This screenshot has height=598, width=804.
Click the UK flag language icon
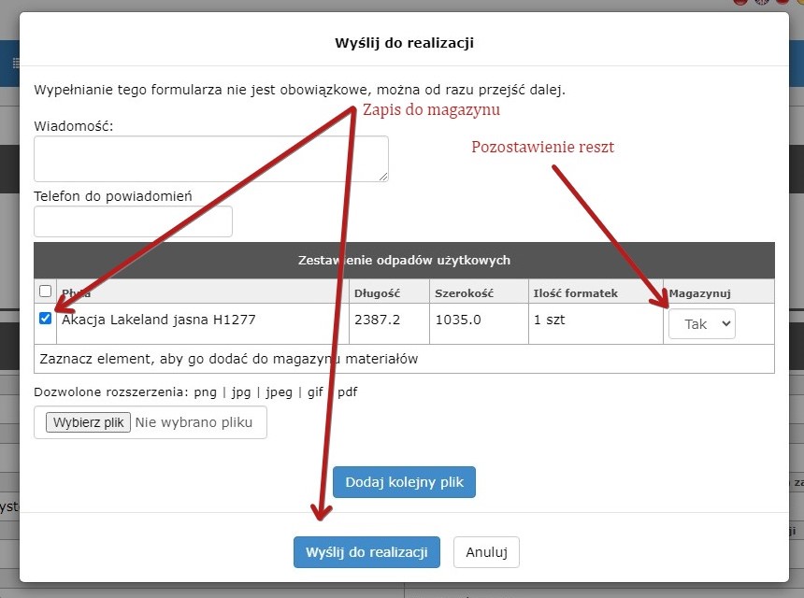[x=762, y=3]
